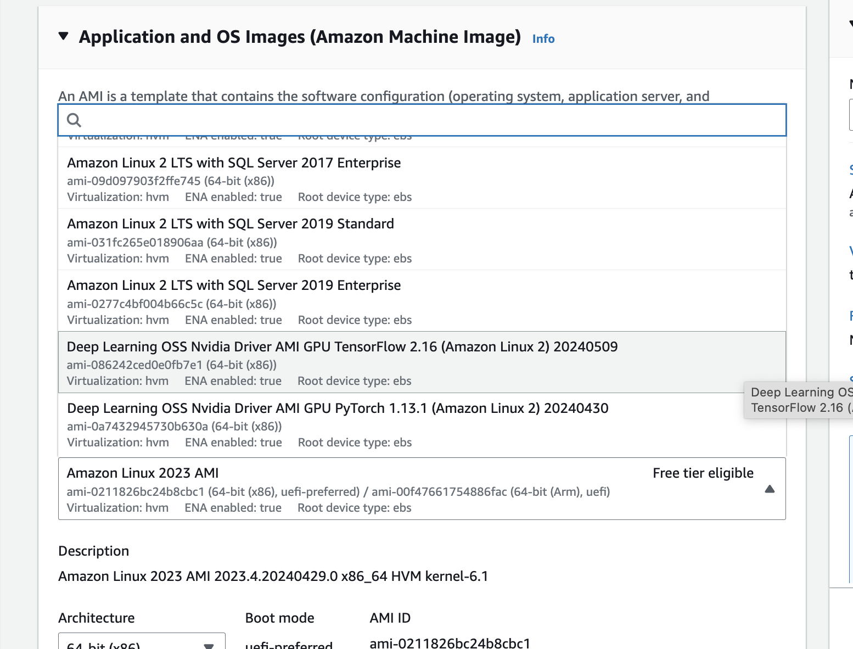Screen dimensions: 853x649
Task: Open the Architecture 64-bit (x86) dropdown
Action: click(x=142, y=641)
